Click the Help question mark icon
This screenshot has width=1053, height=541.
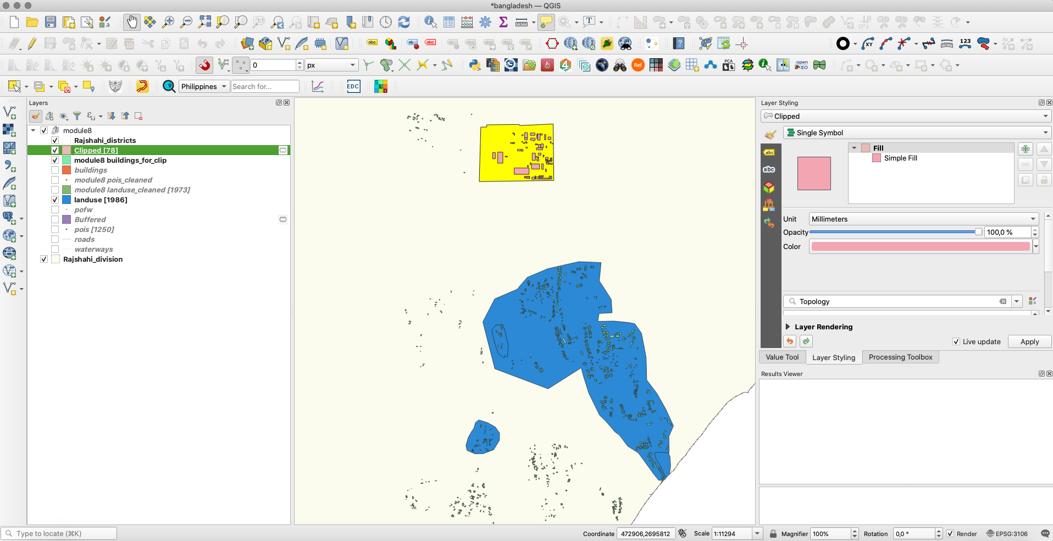tap(679, 43)
